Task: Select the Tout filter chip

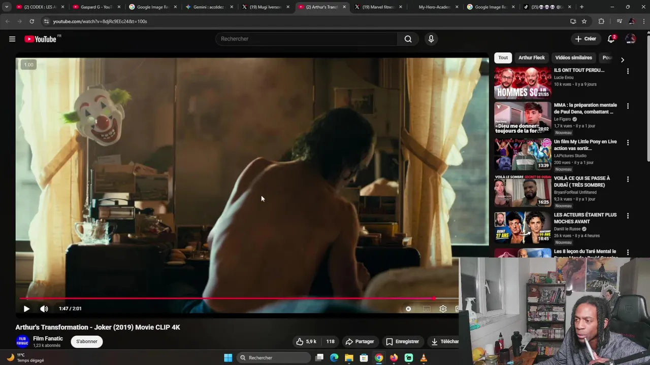Action: [x=503, y=58]
